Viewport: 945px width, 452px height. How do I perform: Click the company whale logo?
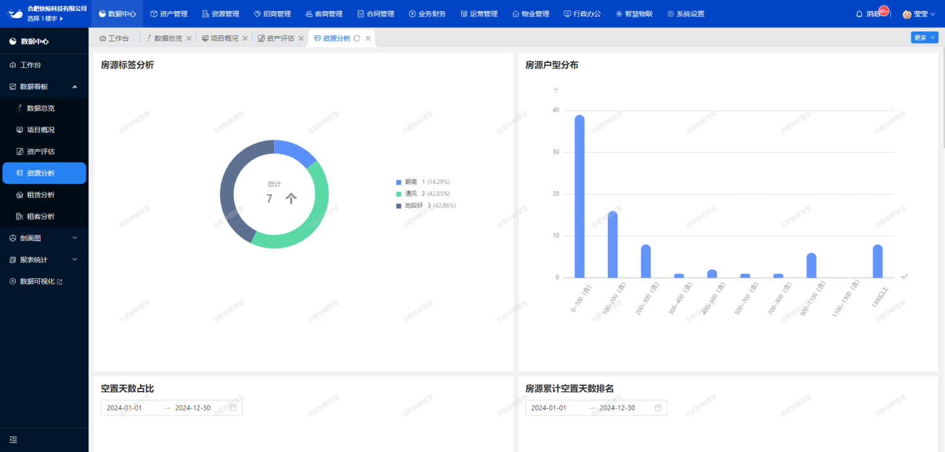click(x=15, y=13)
